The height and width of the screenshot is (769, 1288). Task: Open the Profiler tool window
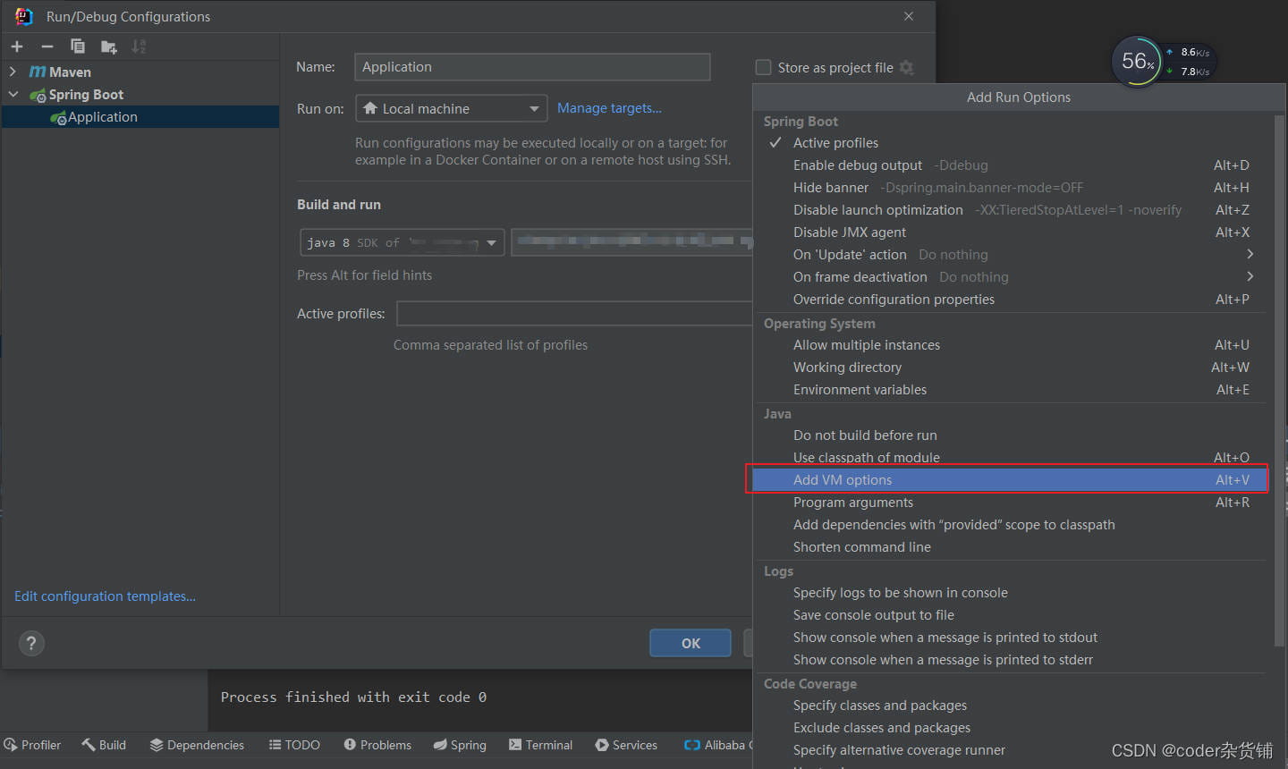[33, 745]
